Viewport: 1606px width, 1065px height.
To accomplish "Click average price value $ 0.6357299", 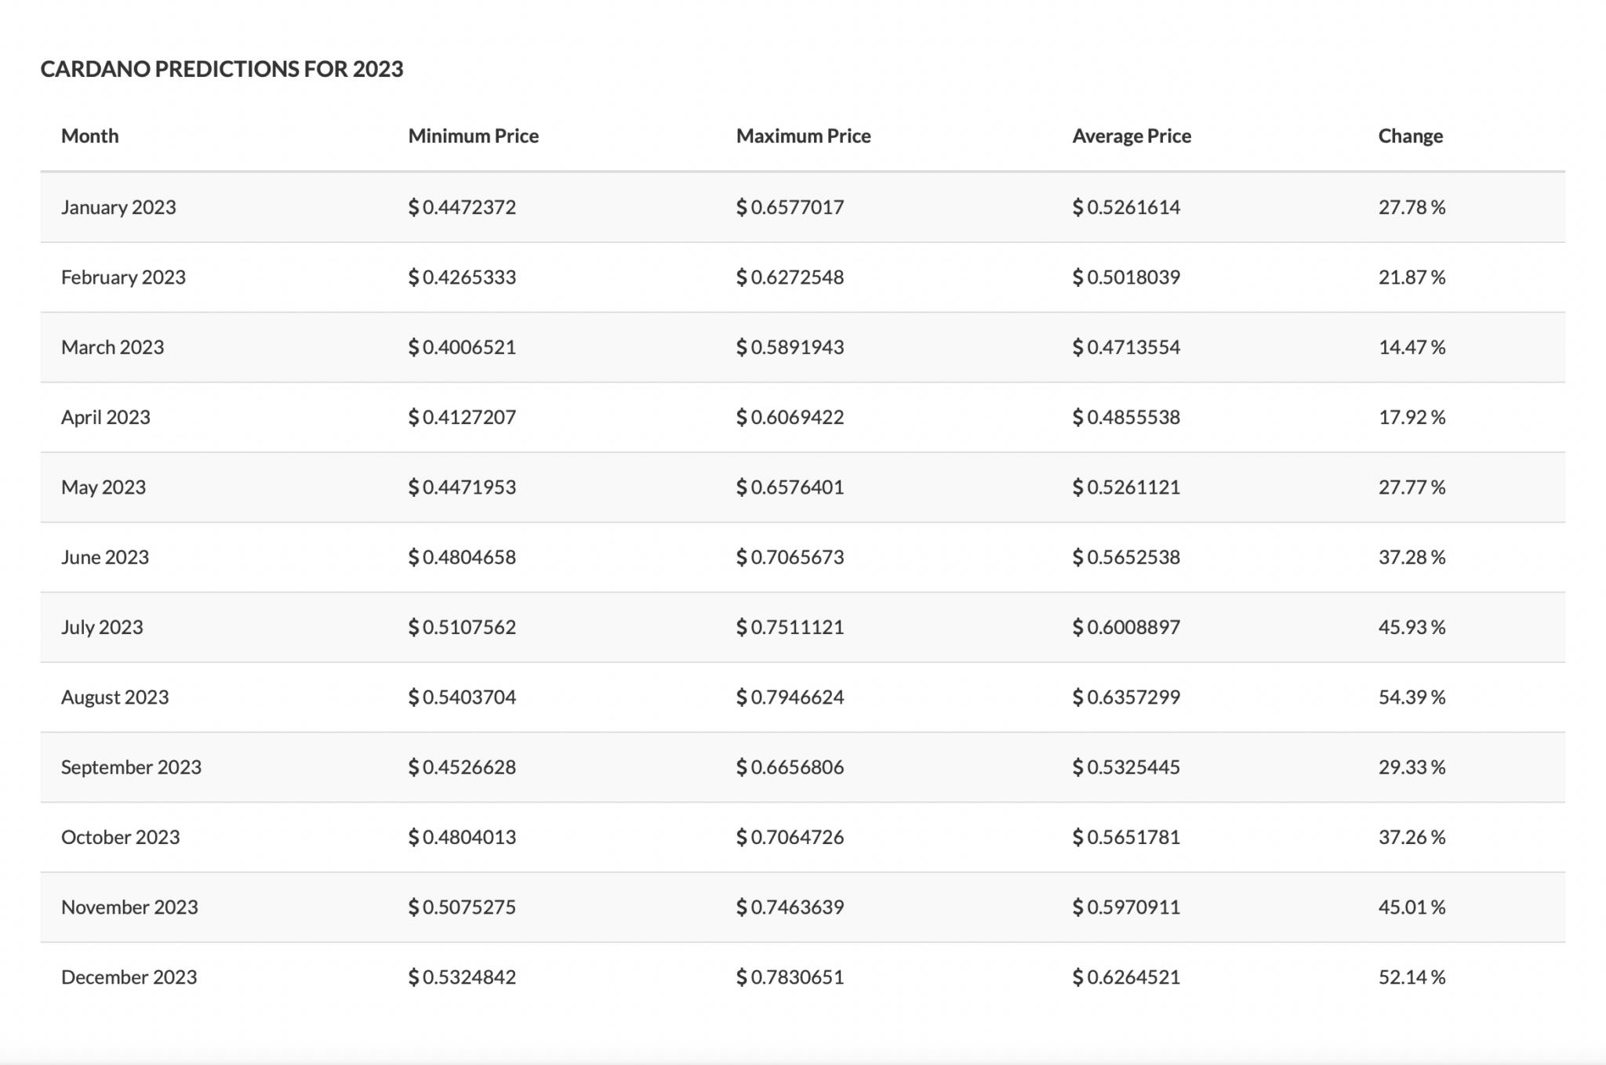I will 1127,697.
